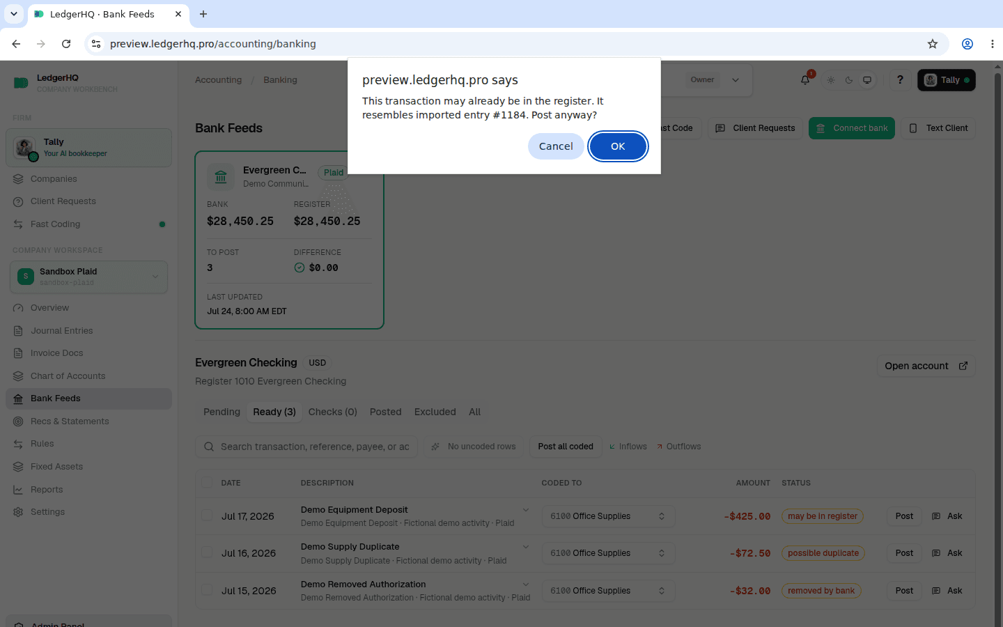The image size is (1003, 627).
Task: Click the Plaid badge on bank card
Action: [333, 173]
